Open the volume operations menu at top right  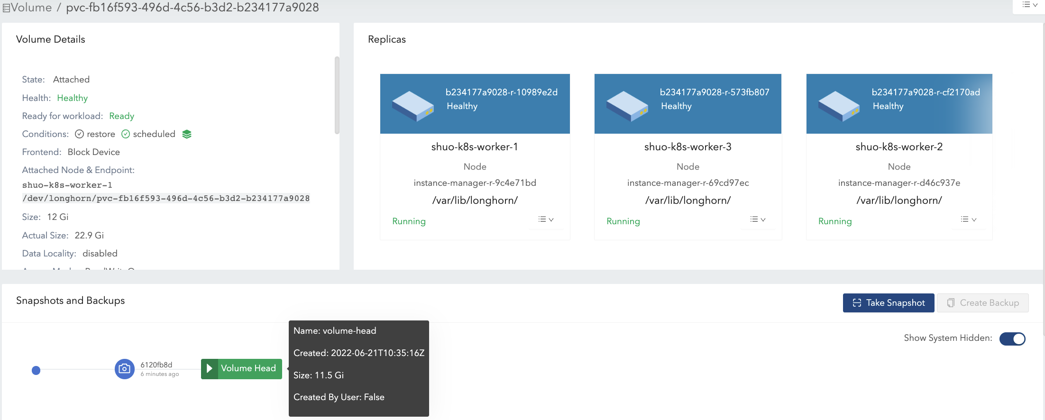[x=1029, y=5]
